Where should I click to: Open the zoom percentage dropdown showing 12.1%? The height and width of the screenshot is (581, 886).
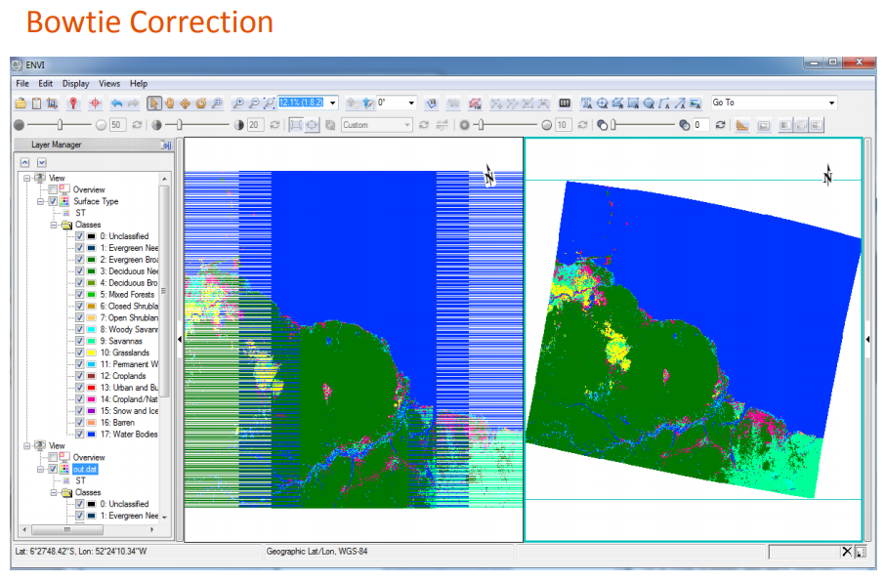click(333, 103)
